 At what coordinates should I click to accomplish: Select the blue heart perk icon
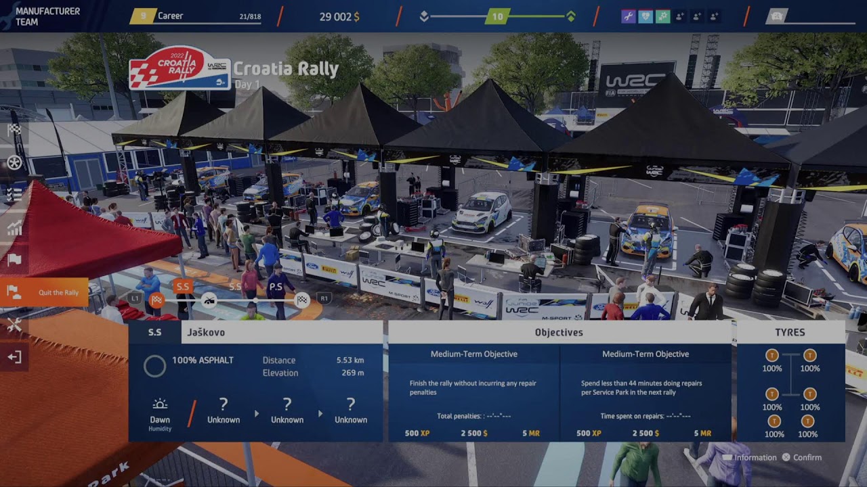tap(646, 16)
